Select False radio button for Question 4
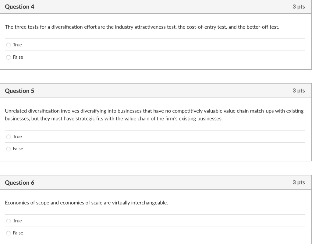The width and height of the screenshot is (312, 244). pyautogui.click(x=9, y=57)
